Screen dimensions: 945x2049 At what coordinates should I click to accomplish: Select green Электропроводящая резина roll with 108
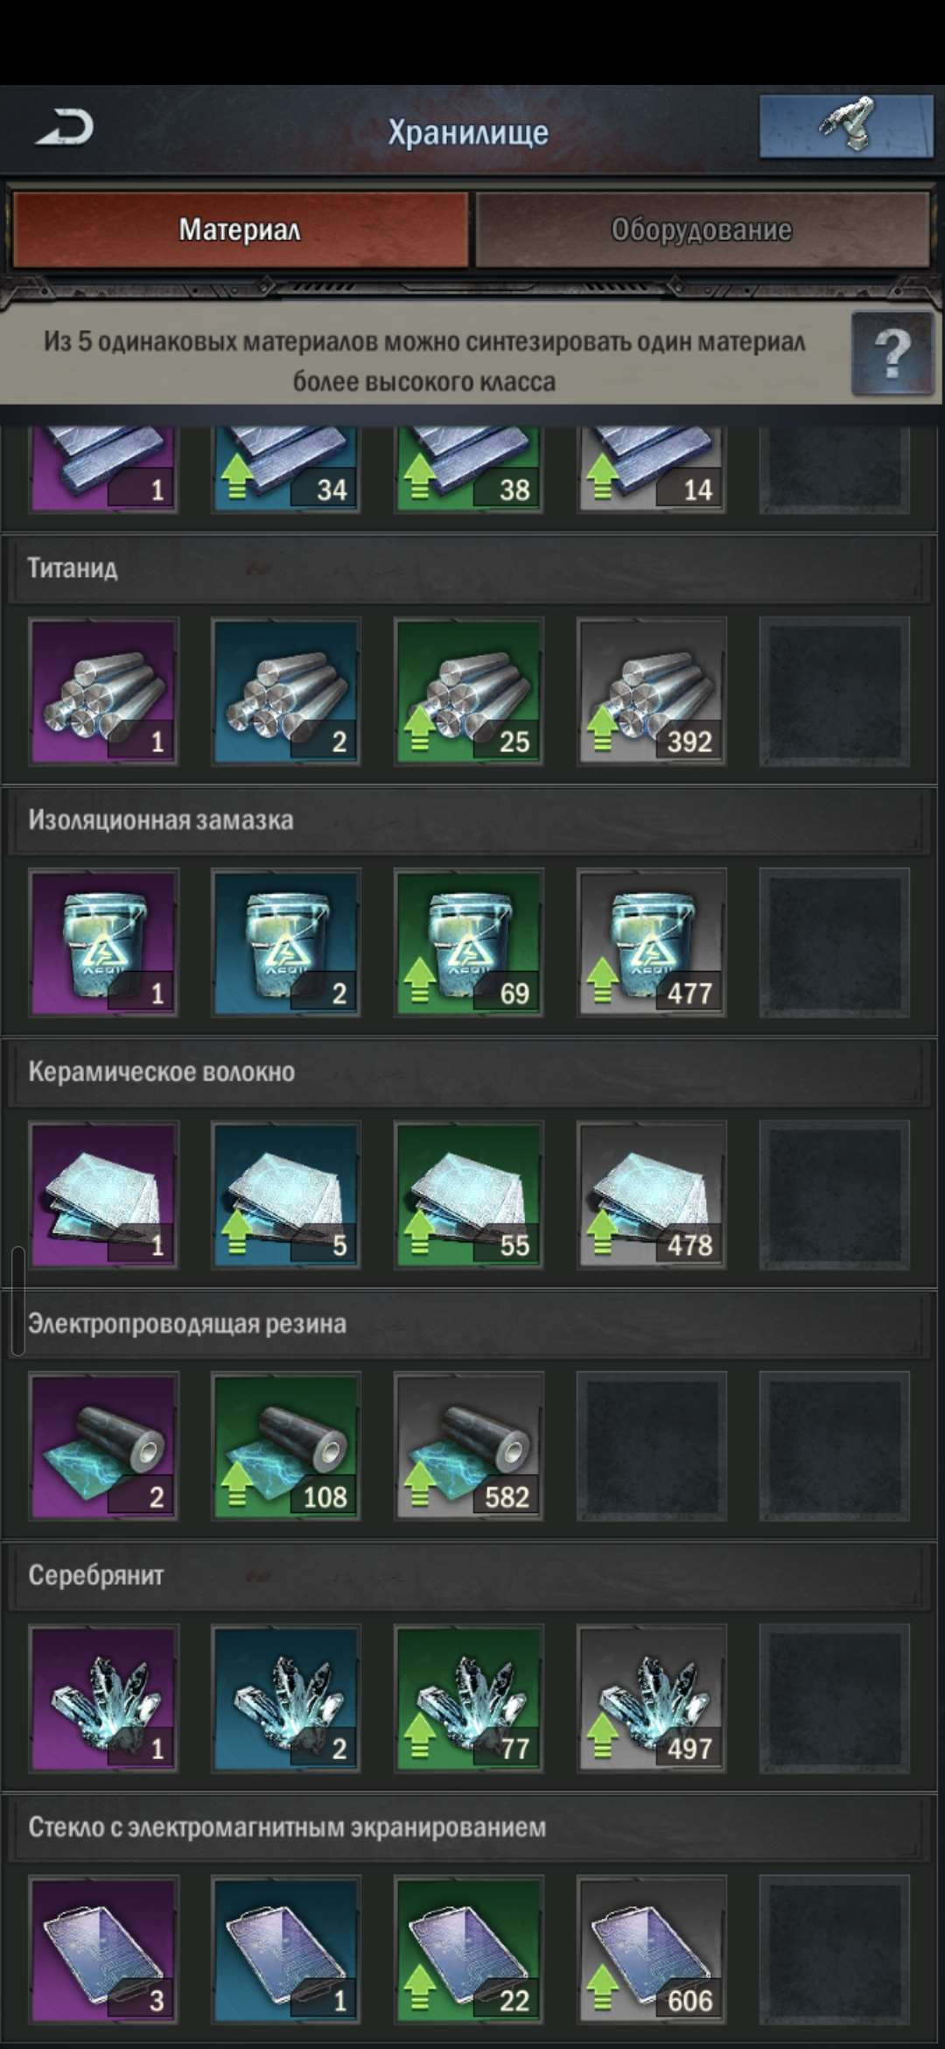click(x=286, y=1446)
